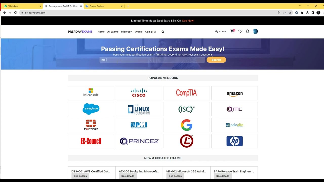
Task: Select the Amazon vendor card
Action: (235, 93)
